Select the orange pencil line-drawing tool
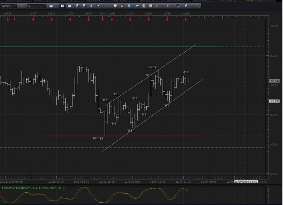The height and width of the screenshot is (205, 283). pyautogui.click(x=158, y=6)
